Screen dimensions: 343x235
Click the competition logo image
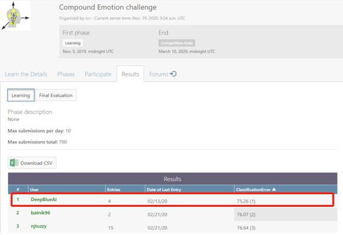tap(15, 16)
